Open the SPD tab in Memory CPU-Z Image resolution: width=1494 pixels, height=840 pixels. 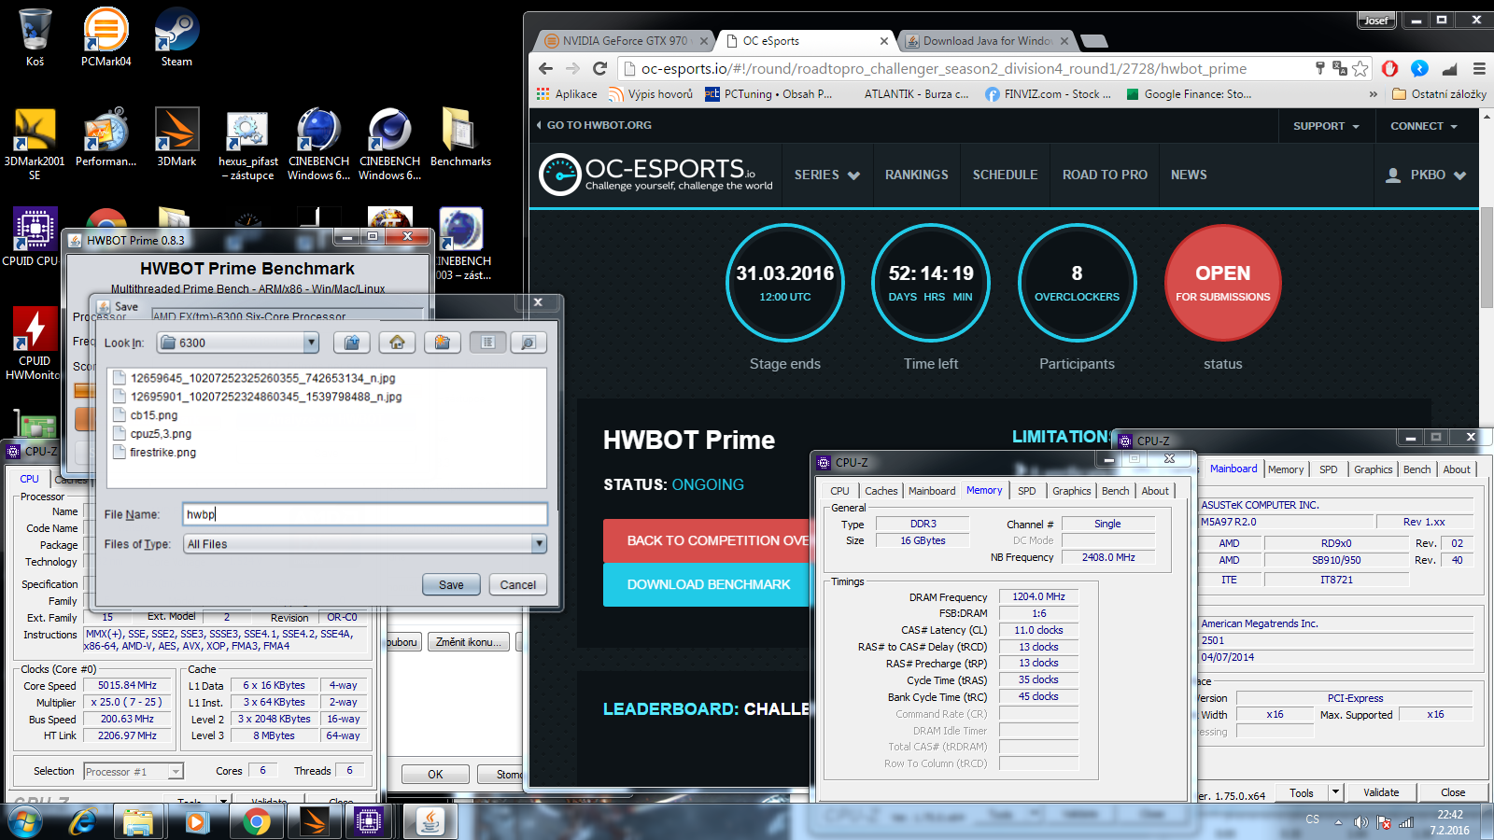click(1026, 491)
